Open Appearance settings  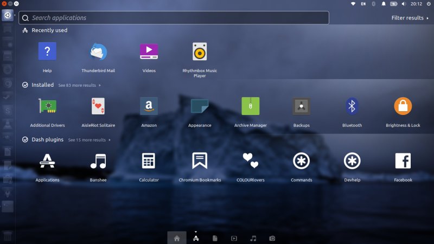click(x=200, y=106)
